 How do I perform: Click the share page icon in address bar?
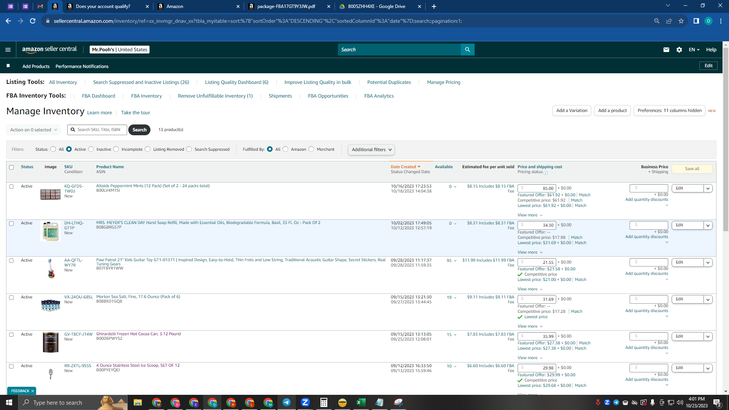(669, 21)
